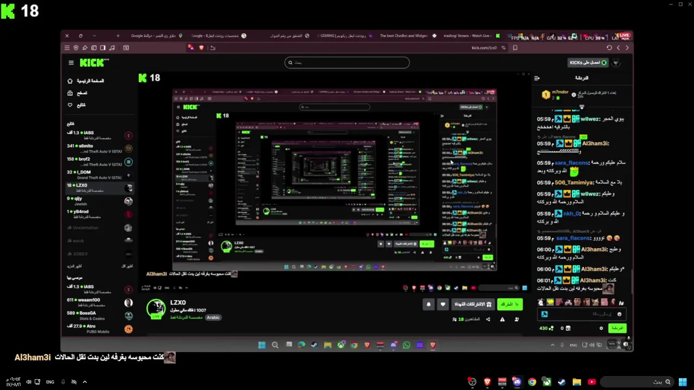Click the kick.com/lzx0 address bar
The image size is (694, 390).
tap(484, 48)
